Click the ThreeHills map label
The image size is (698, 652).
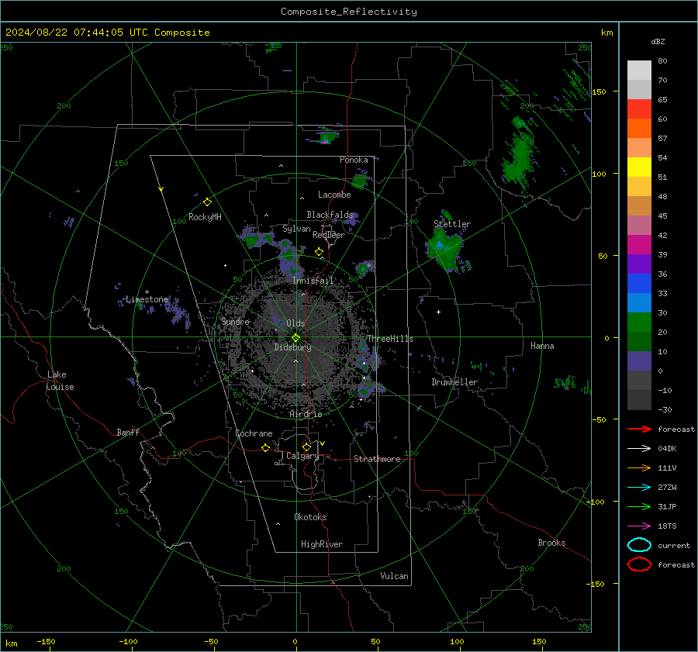click(390, 339)
